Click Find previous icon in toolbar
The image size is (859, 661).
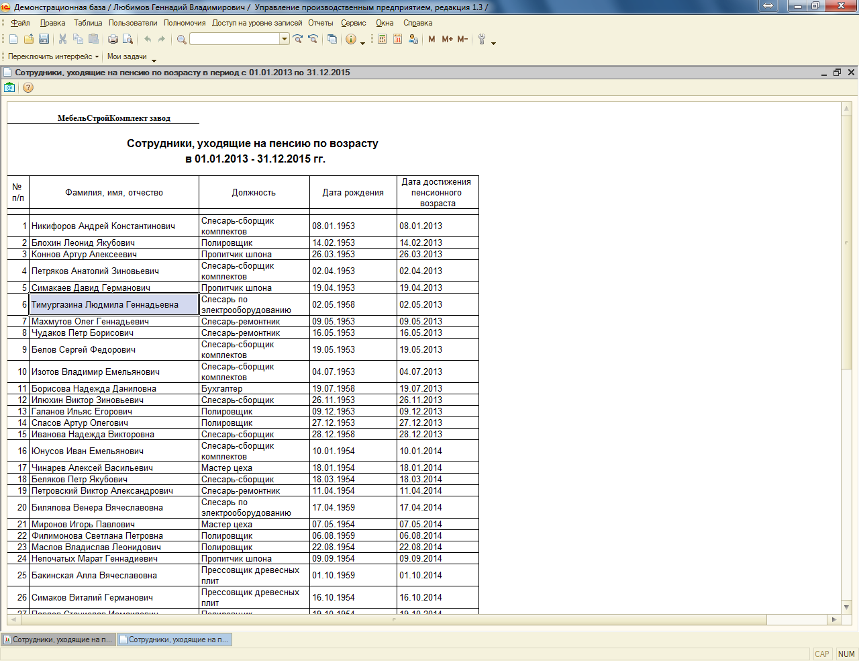[313, 40]
